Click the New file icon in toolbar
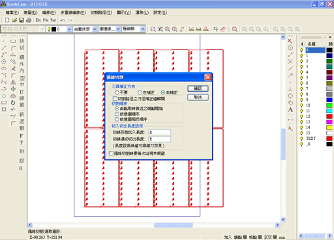The height and width of the screenshot is (240, 334). pos(7,20)
